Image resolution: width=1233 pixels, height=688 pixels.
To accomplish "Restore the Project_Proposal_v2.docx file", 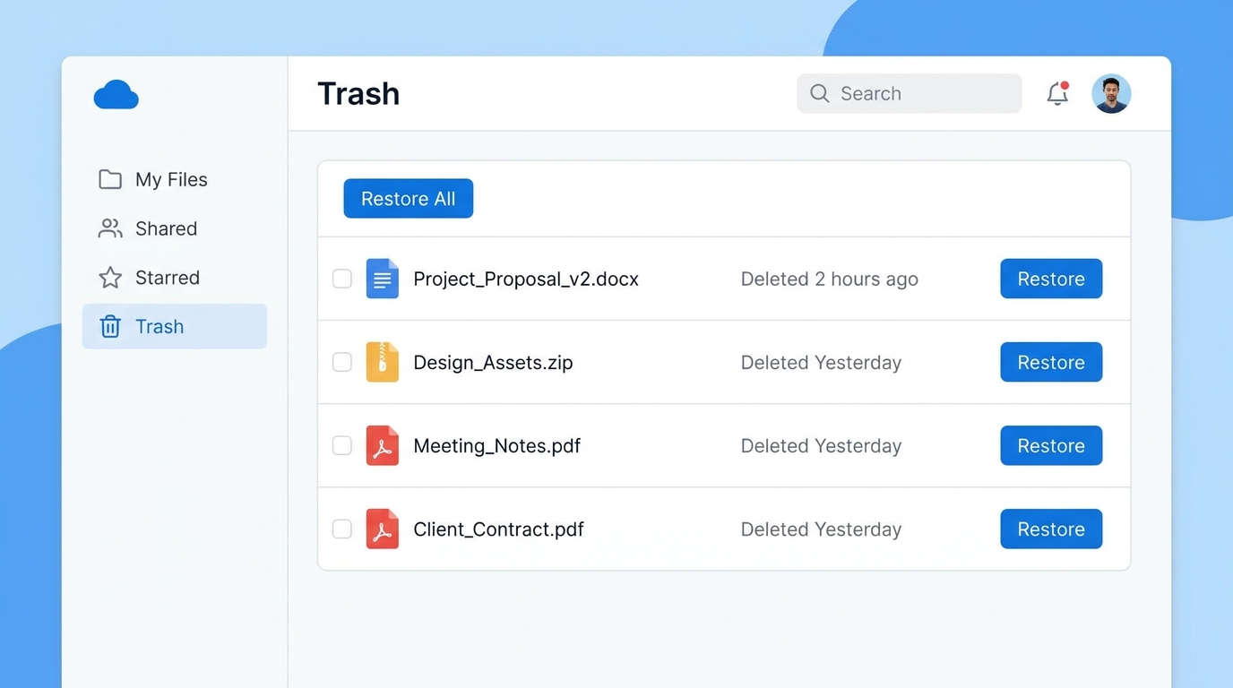I will point(1050,279).
